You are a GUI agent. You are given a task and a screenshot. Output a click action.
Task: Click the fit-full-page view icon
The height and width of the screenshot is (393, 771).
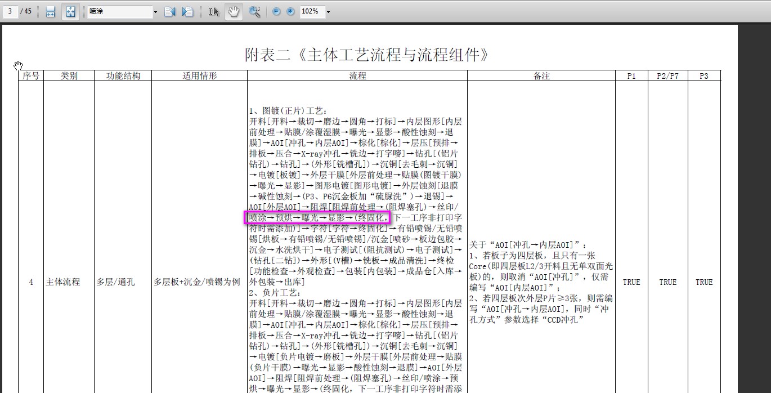70,11
